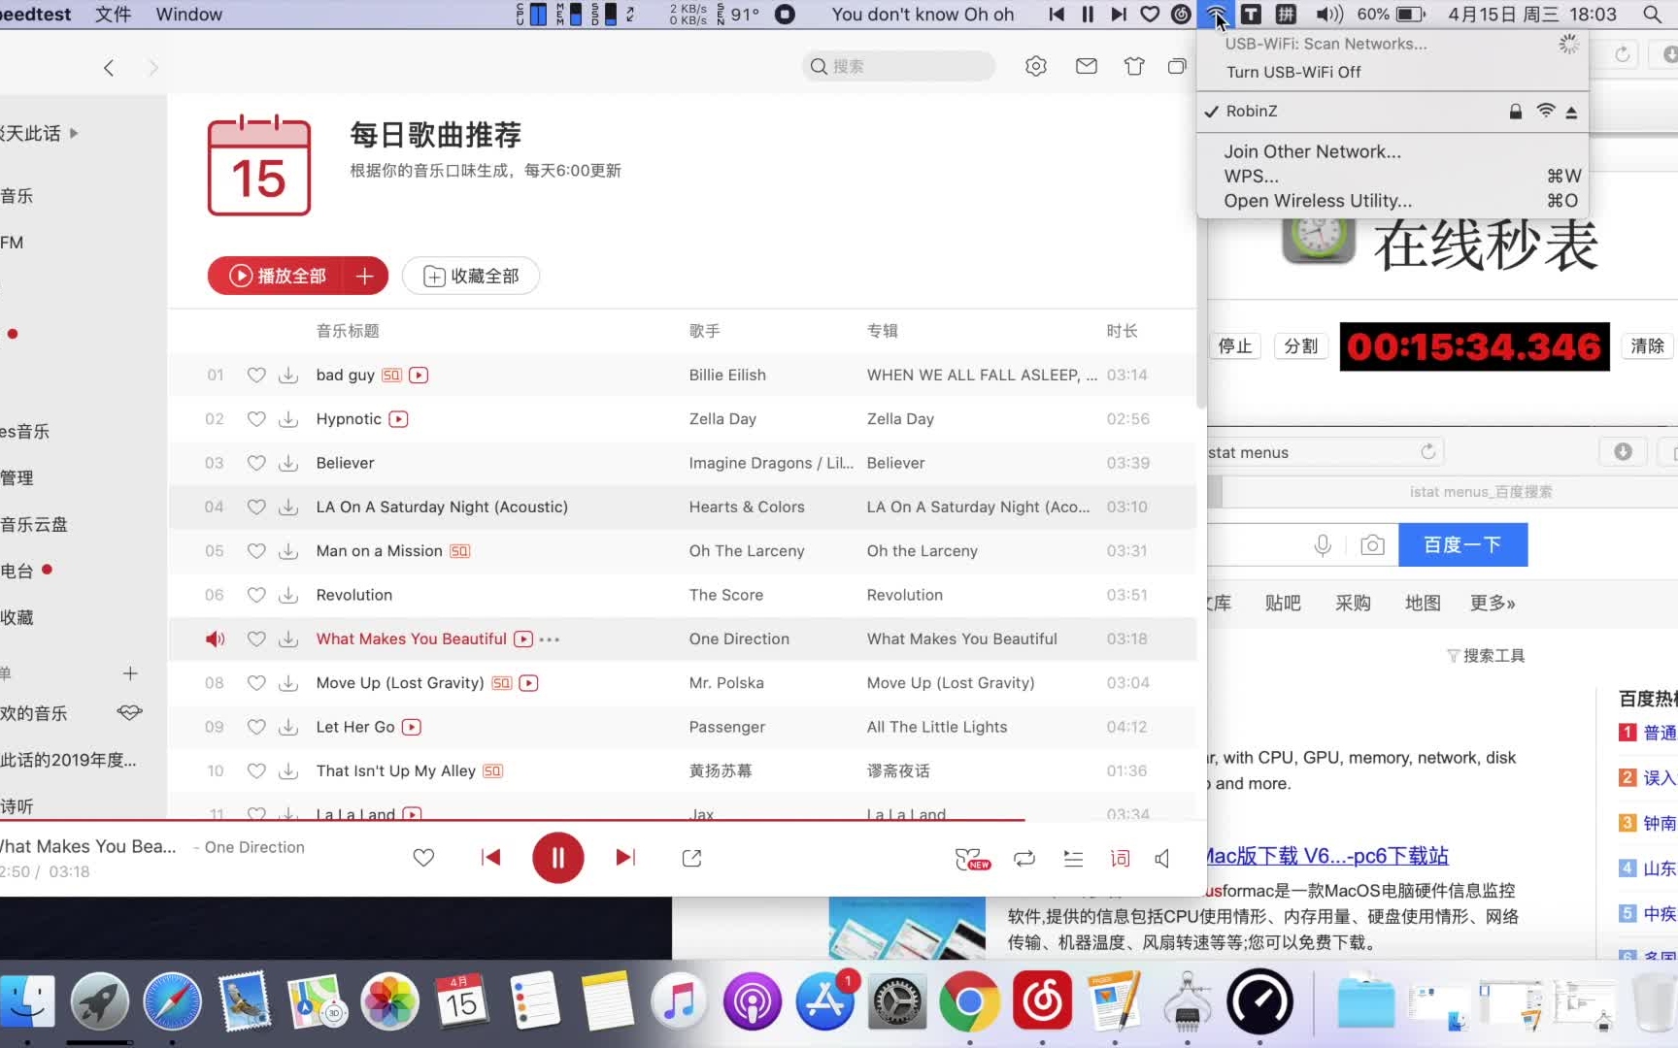Eject the RobinZ network entry

pyautogui.click(x=1571, y=112)
